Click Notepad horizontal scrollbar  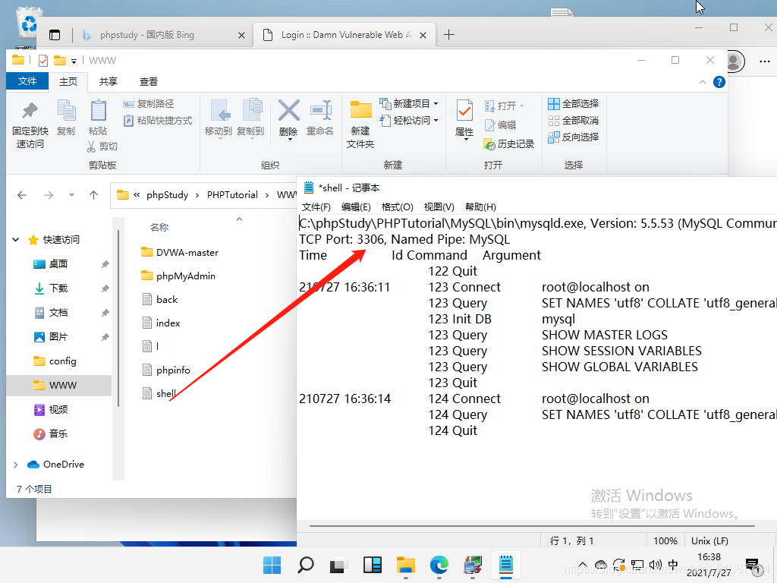[532, 526]
